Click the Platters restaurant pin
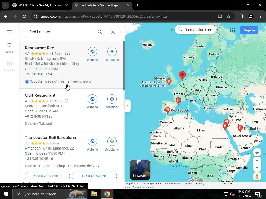This screenshot has height=199, width=266. point(169,82)
